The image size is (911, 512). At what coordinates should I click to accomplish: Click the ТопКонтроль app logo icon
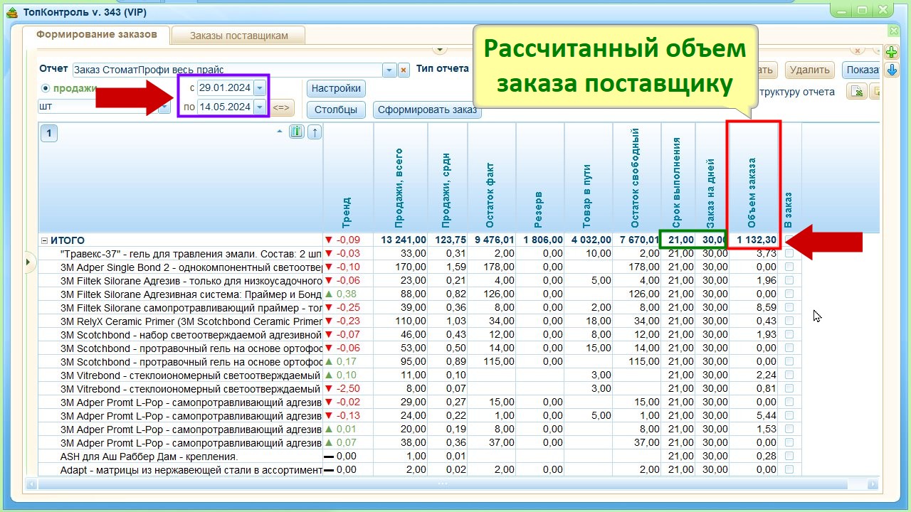pos(11,11)
